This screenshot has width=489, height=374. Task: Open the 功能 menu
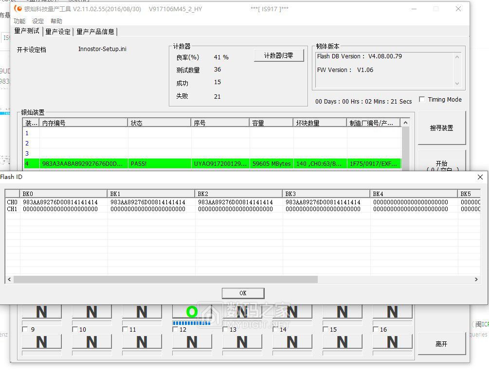pyautogui.click(x=19, y=21)
